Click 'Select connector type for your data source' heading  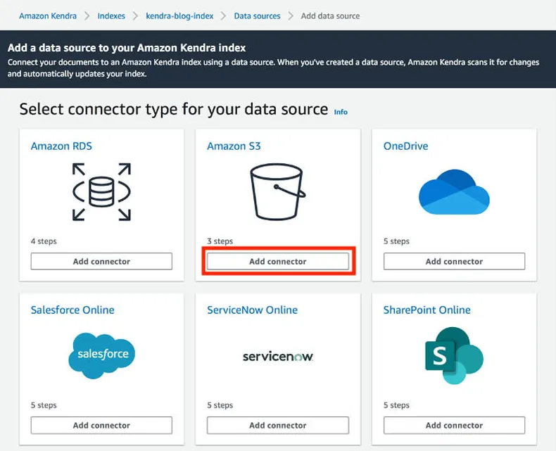tap(174, 109)
